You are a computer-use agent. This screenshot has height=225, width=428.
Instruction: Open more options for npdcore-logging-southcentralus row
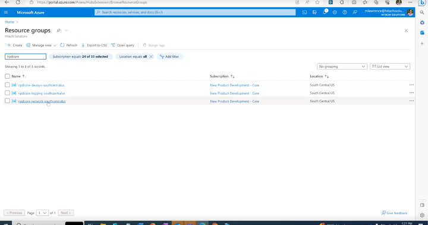pyautogui.click(x=411, y=93)
